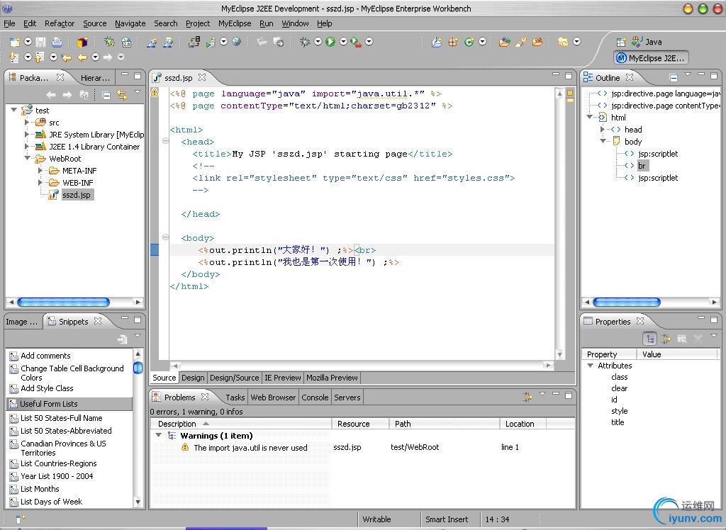Collapse the WebRoot folder node
Viewport: 726px width, 530px height.
click(28, 158)
